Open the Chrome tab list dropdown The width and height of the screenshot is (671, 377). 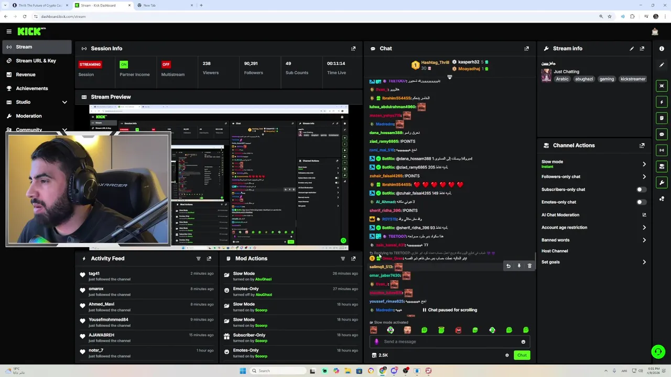pyautogui.click(x=5, y=5)
